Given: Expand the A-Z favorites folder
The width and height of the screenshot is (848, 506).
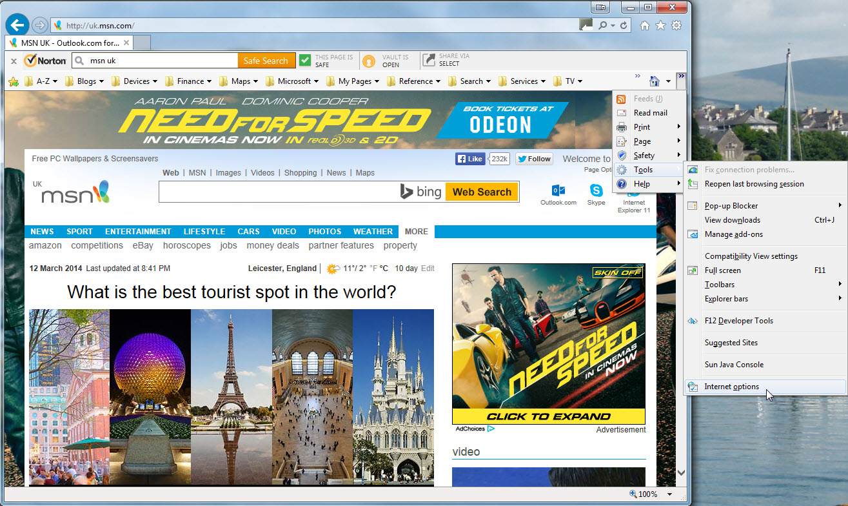Looking at the screenshot, I should point(41,81).
